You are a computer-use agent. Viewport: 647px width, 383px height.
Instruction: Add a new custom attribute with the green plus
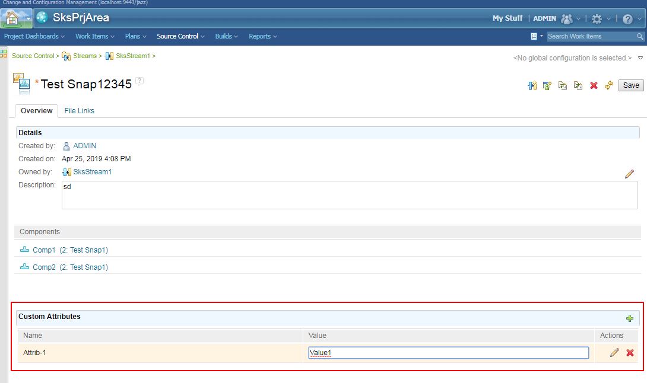point(630,318)
